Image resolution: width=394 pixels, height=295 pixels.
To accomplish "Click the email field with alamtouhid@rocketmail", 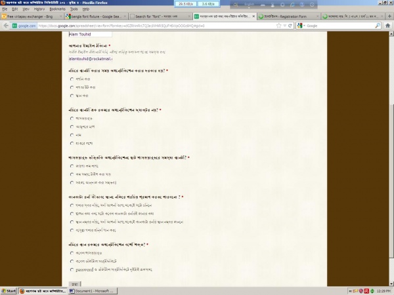I will (x=90, y=59).
